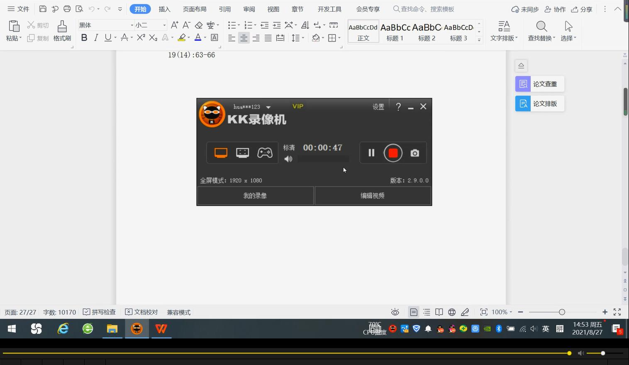629x365 pixels.
Task: Take a screenshot with the camera icon
Action: coord(414,153)
